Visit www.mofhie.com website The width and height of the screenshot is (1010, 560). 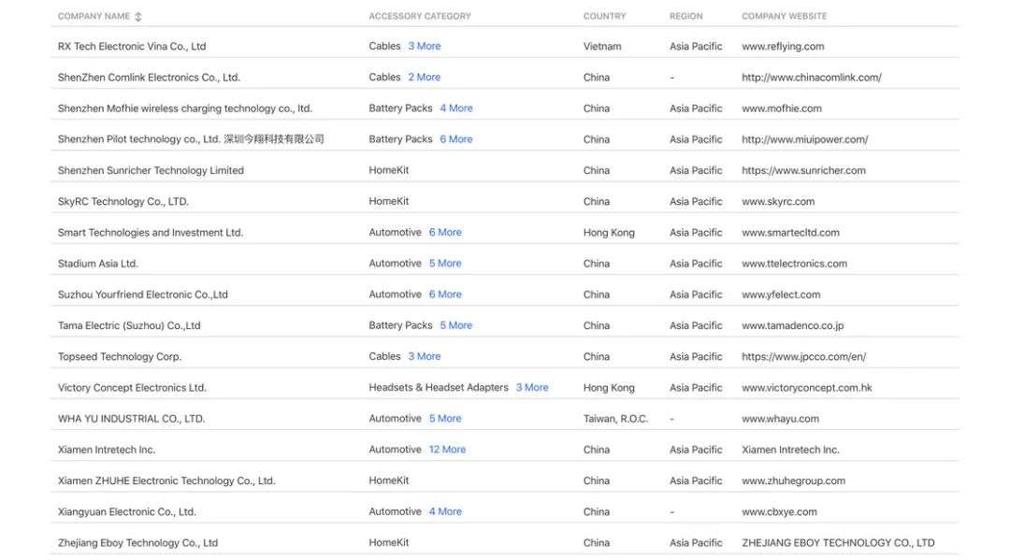tap(781, 108)
